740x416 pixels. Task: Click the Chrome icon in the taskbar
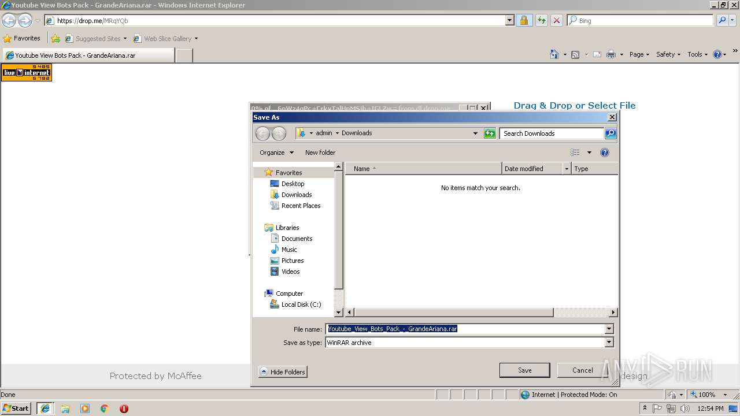(104, 408)
